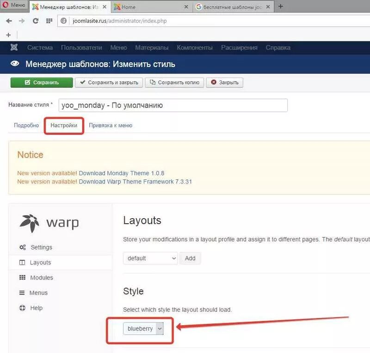The height and width of the screenshot is (353, 370).
Task: Switch to бесплатные шаблоны Google tab
Action: pos(233,7)
